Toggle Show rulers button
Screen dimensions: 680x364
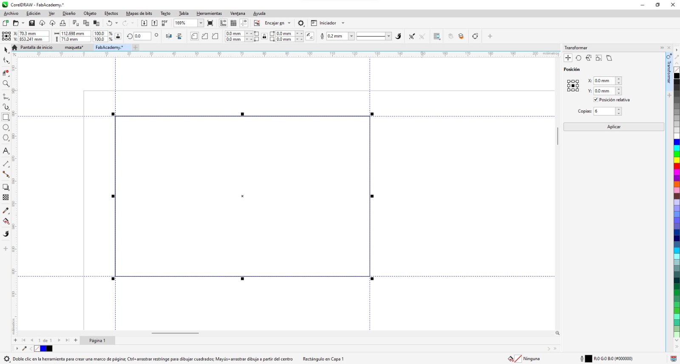[x=223, y=23]
